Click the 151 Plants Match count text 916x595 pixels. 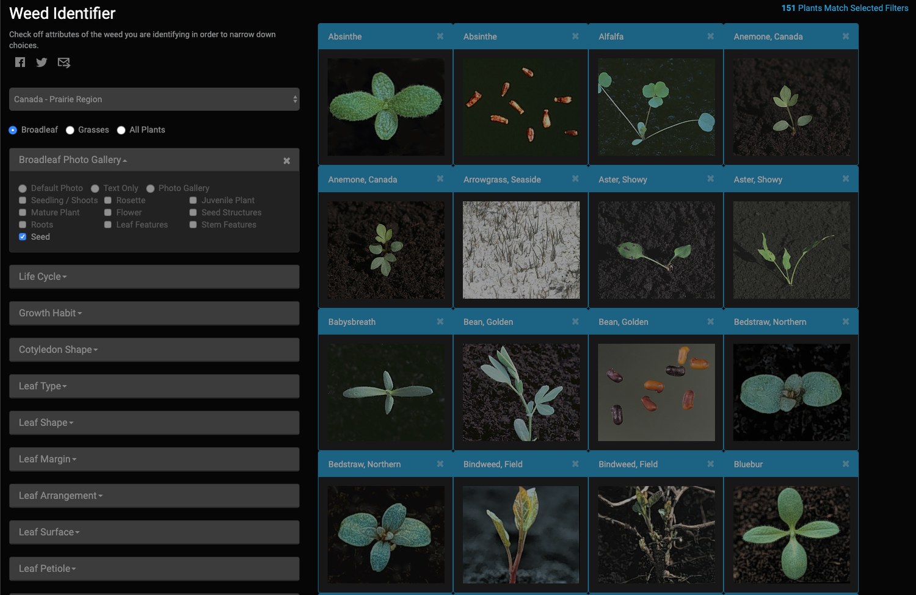point(845,8)
